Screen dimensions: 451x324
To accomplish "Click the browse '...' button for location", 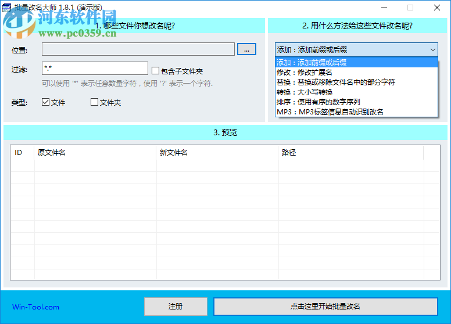I will (246, 49).
